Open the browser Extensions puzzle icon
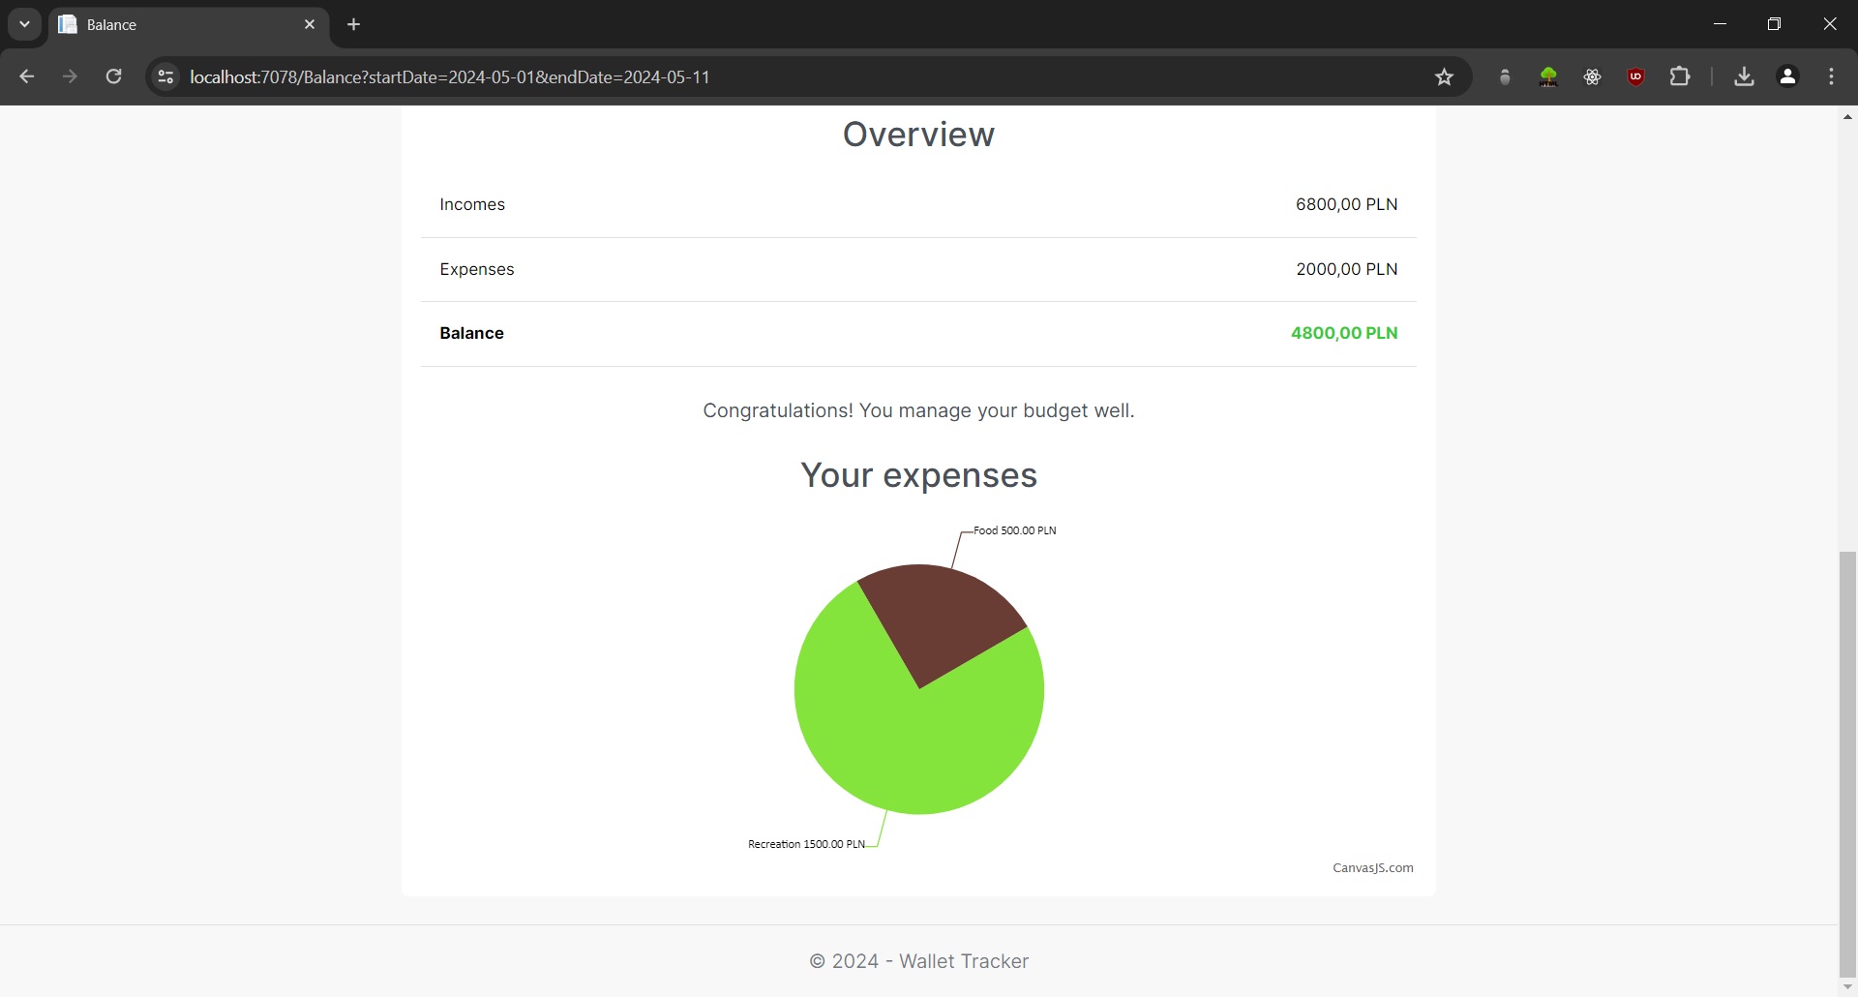This screenshot has width=1858, height=997. [x=1680, y=76]
